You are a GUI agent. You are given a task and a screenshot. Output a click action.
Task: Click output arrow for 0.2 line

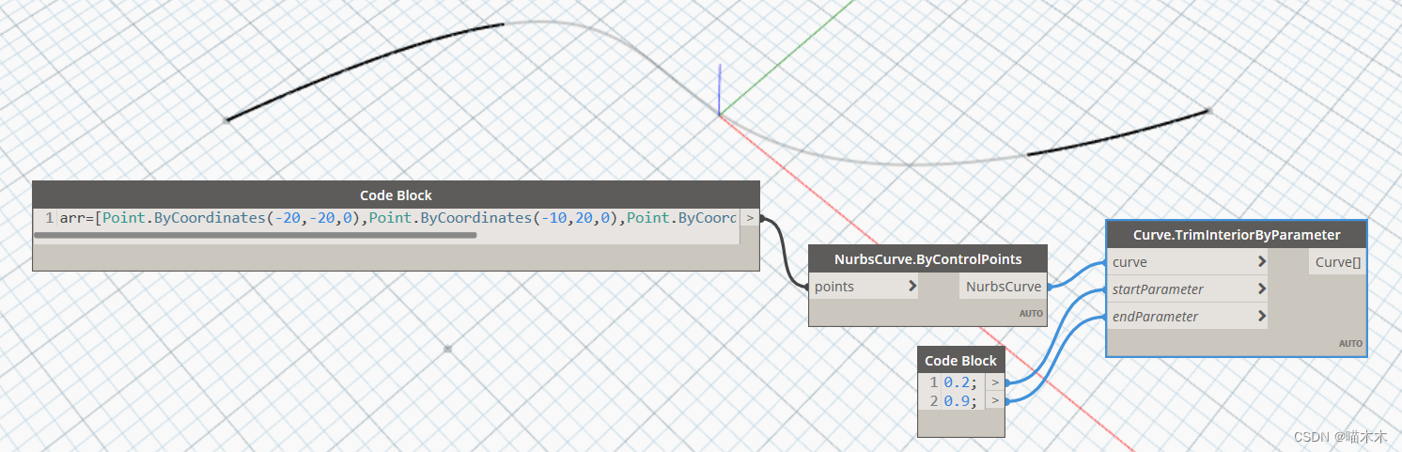pyautogui.click(x=995, y=382)
